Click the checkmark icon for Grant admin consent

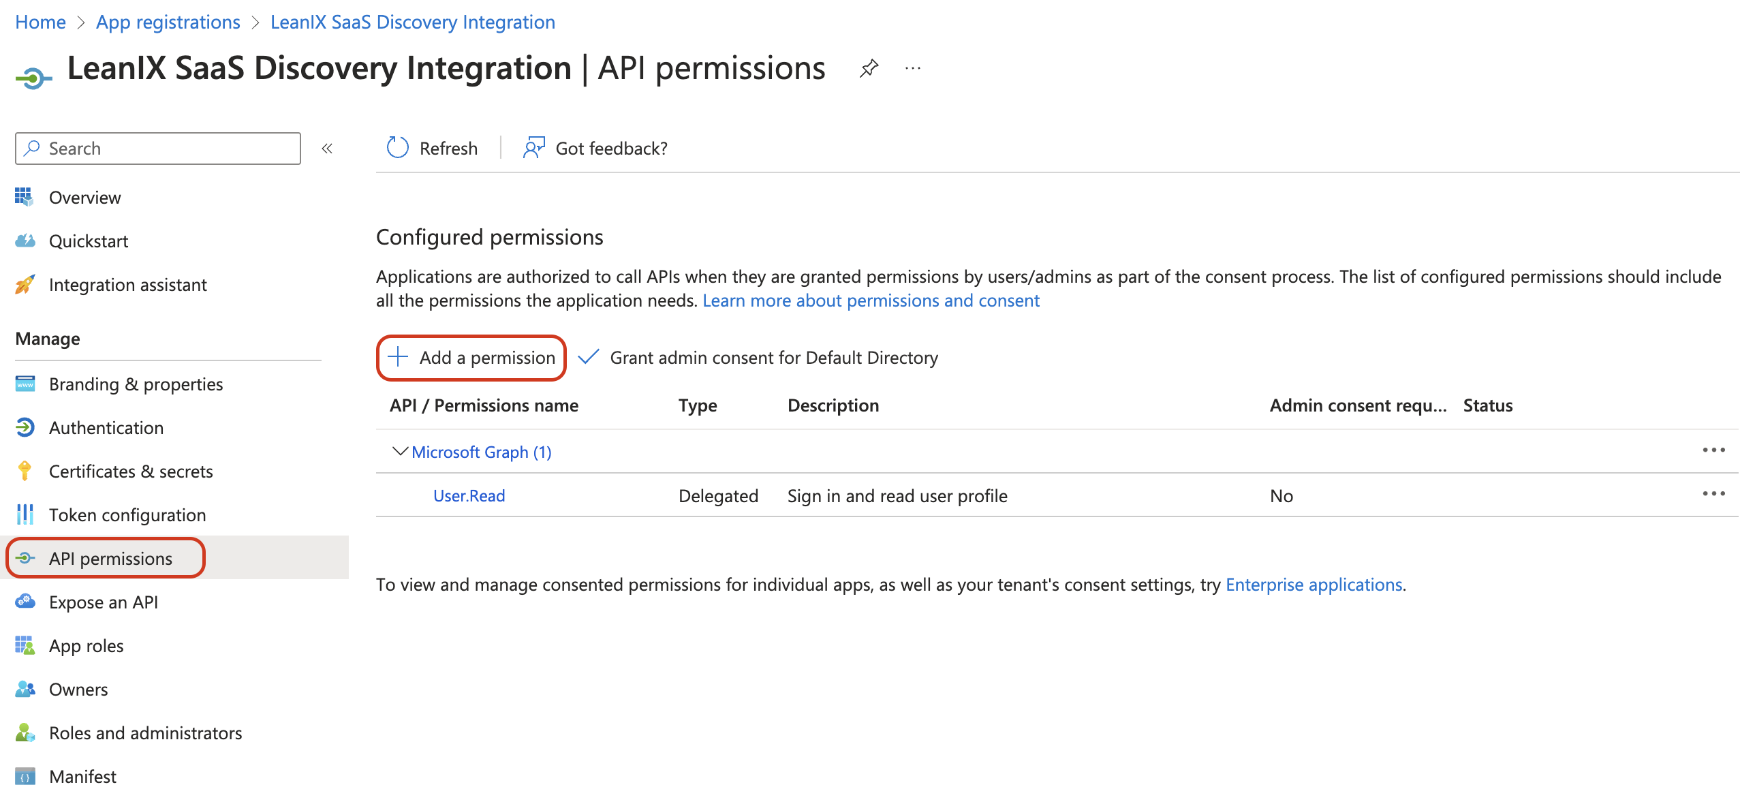[x=588, y=356]
